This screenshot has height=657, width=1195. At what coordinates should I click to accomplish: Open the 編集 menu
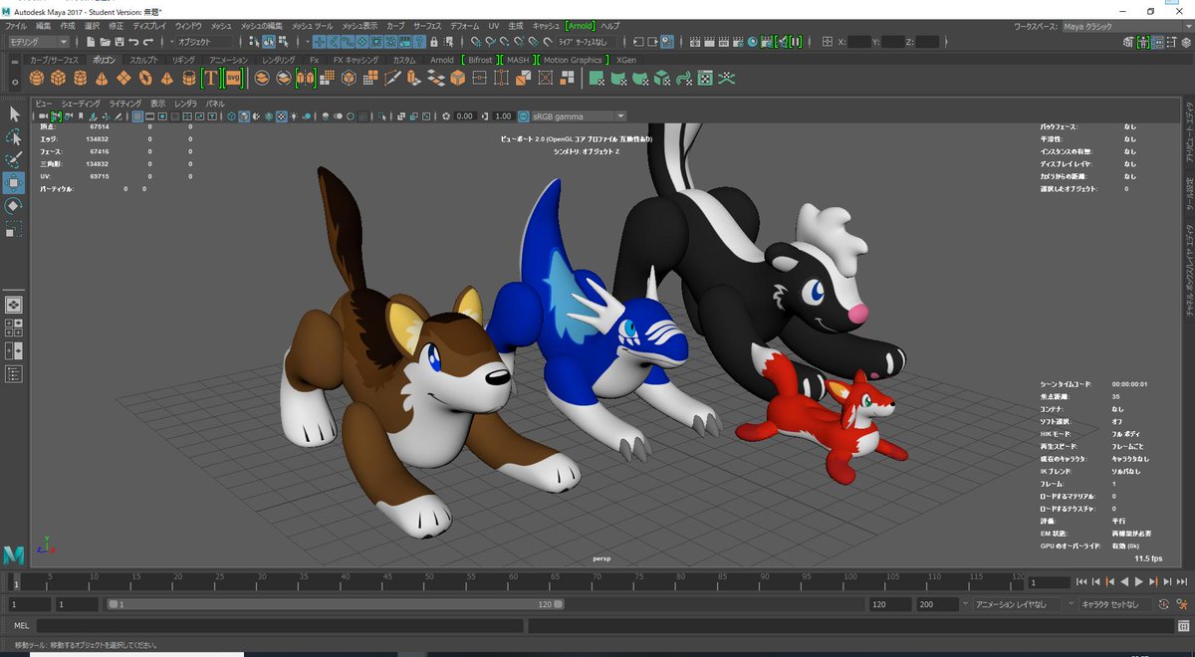pyautogui.click(x=44, y=25)
